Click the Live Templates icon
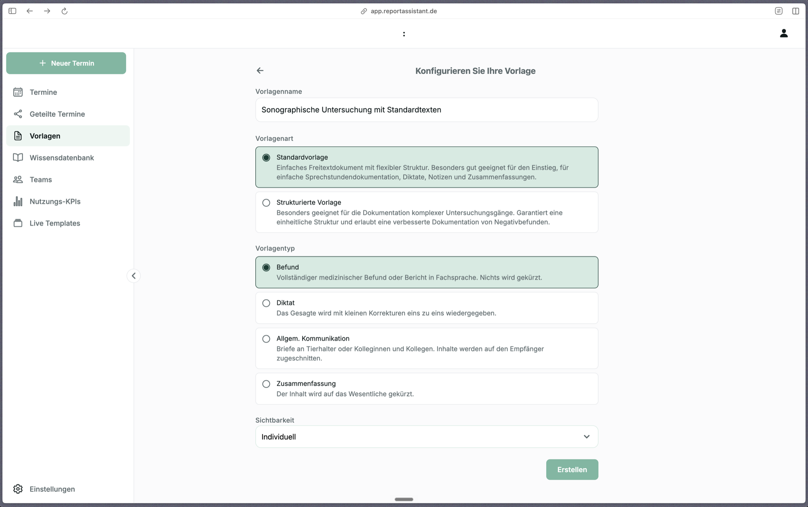 [18, 223]
